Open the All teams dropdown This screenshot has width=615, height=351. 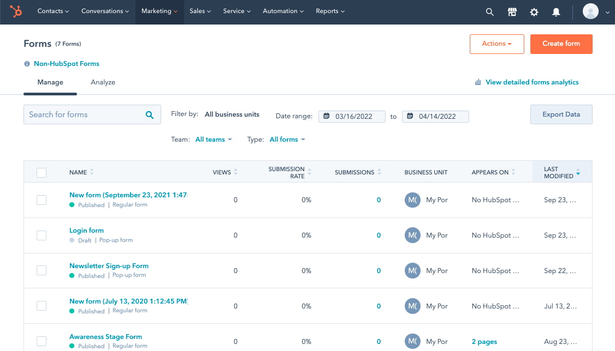[x=213, y=139]
